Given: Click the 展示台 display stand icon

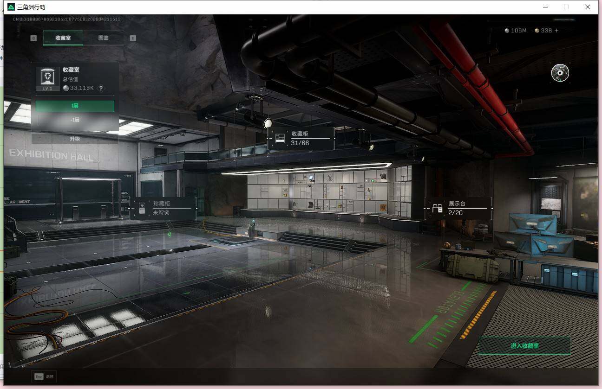Looking at the screenshot, I should 437,208.
